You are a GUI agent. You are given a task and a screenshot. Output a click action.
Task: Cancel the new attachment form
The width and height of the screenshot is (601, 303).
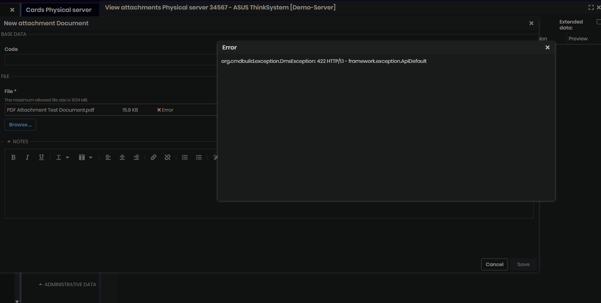(x=494, y=264)
